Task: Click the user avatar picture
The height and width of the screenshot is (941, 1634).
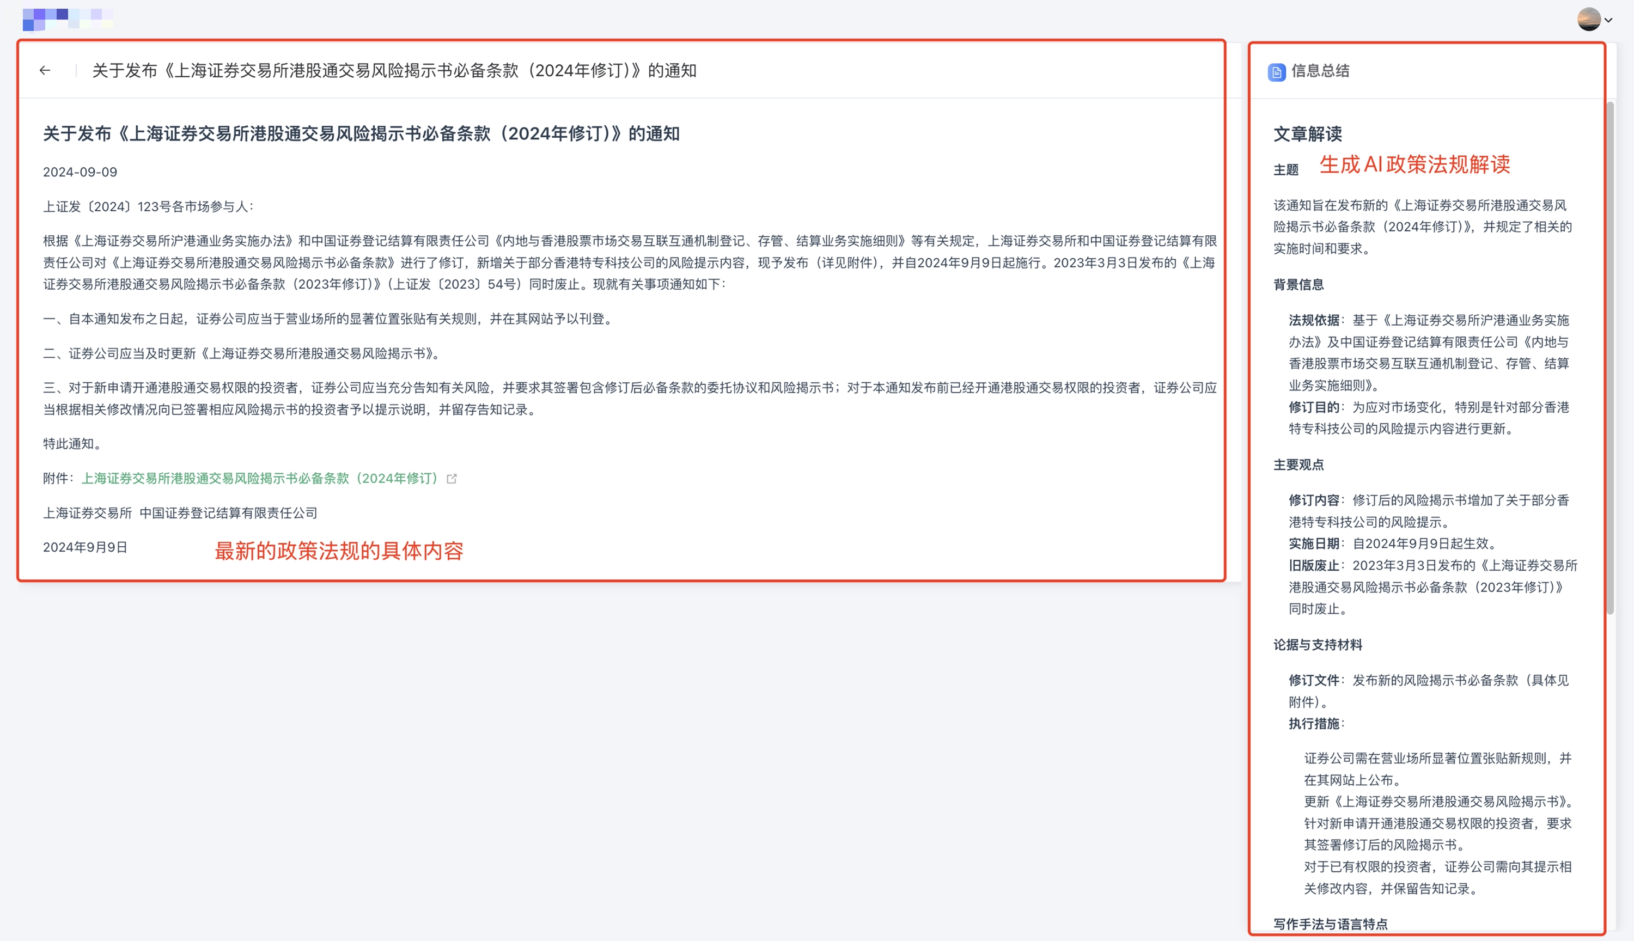Action: (x=1588, y=20)
